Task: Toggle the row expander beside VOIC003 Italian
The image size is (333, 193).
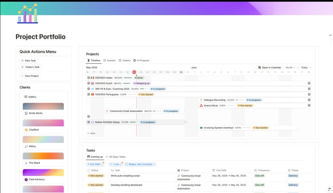Action: (89, 78)
